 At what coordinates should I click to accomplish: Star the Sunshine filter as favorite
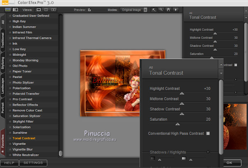pos(10,133)
